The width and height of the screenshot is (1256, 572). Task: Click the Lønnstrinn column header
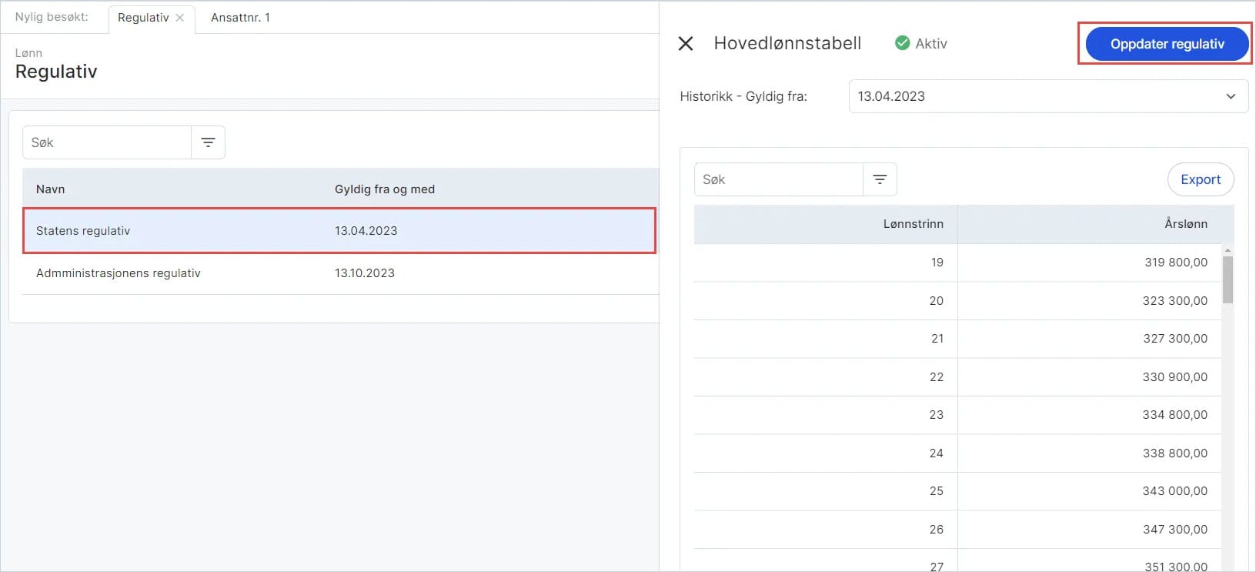point(913,224)
